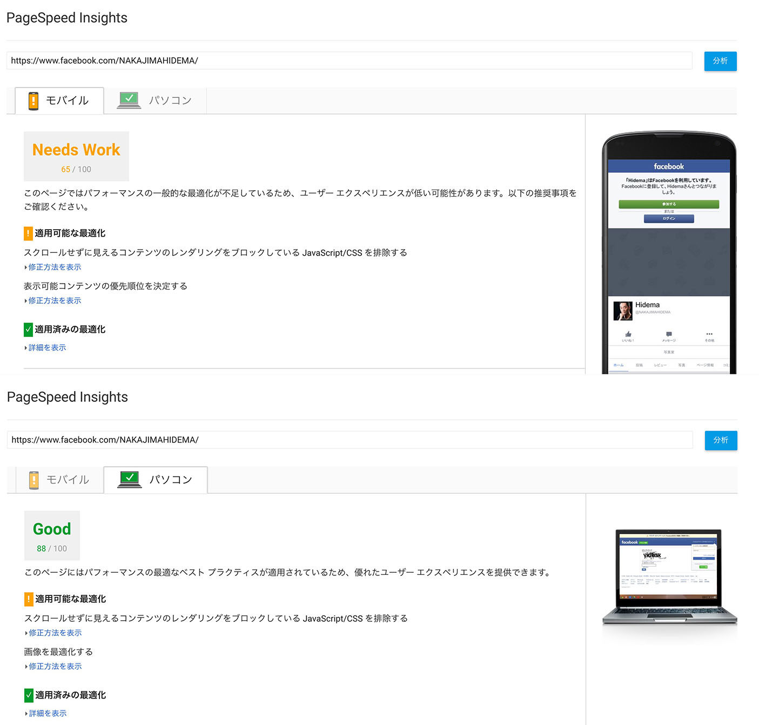Tap the thumbs-up いいね icon in the phone preview
Screen dimensions: 759x725
[x=628, y=335]
